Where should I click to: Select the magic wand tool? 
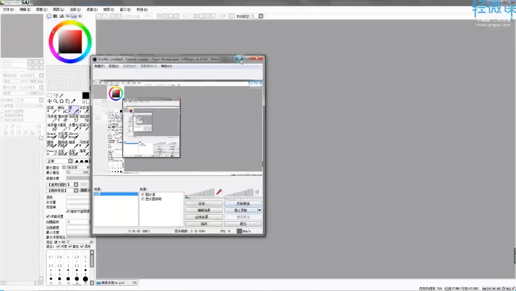click(62, 95)
